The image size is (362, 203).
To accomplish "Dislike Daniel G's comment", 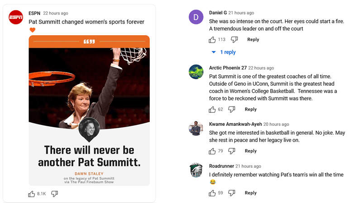I will click(x=234, y=40).
